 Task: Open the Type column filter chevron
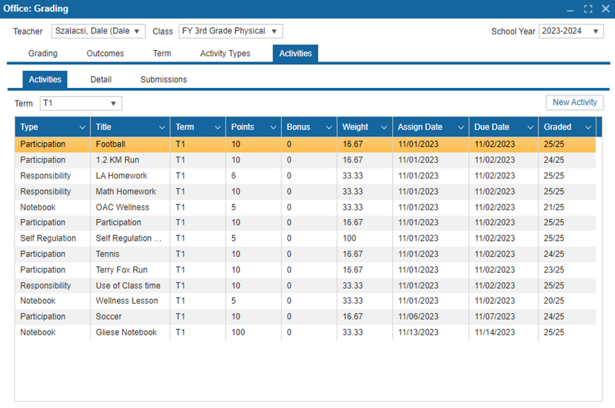82,127
